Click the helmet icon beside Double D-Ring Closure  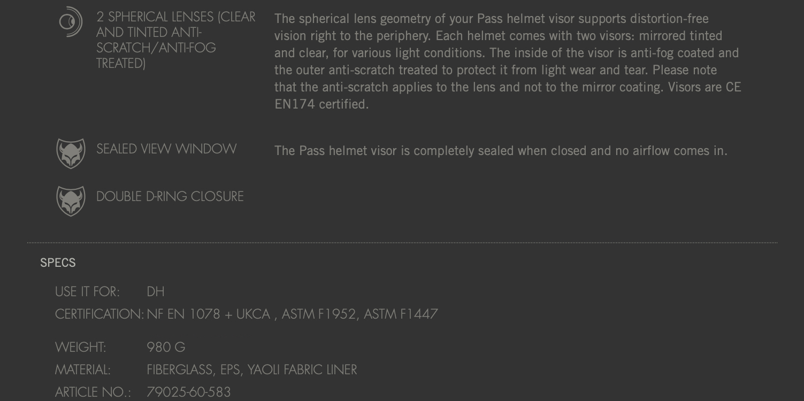71,201
